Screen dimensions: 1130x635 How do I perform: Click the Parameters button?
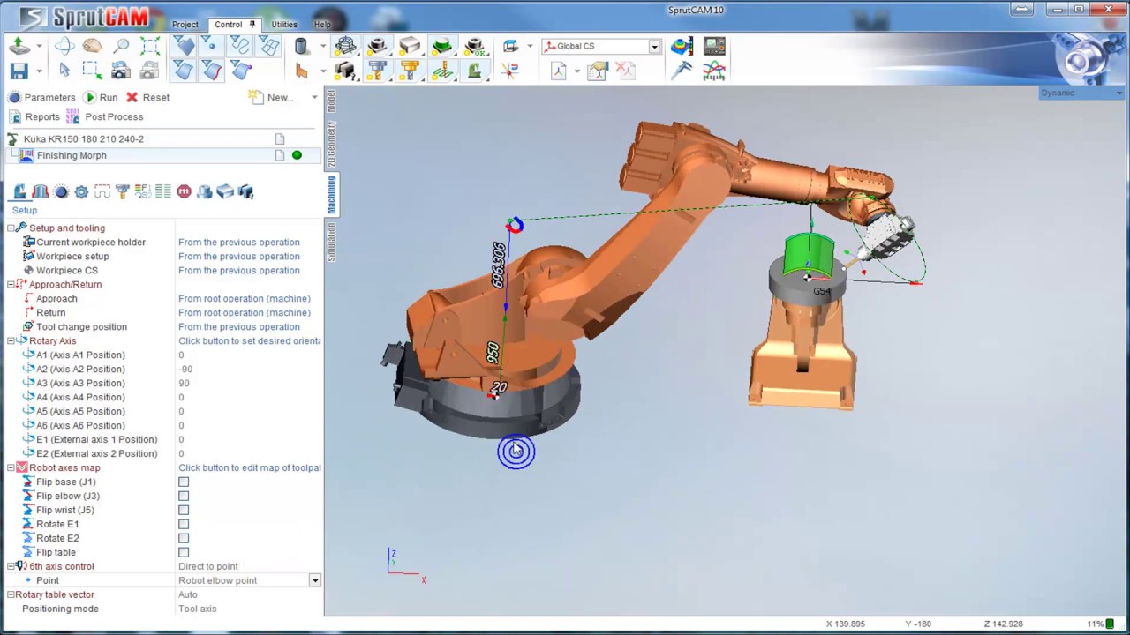(41, 97)
